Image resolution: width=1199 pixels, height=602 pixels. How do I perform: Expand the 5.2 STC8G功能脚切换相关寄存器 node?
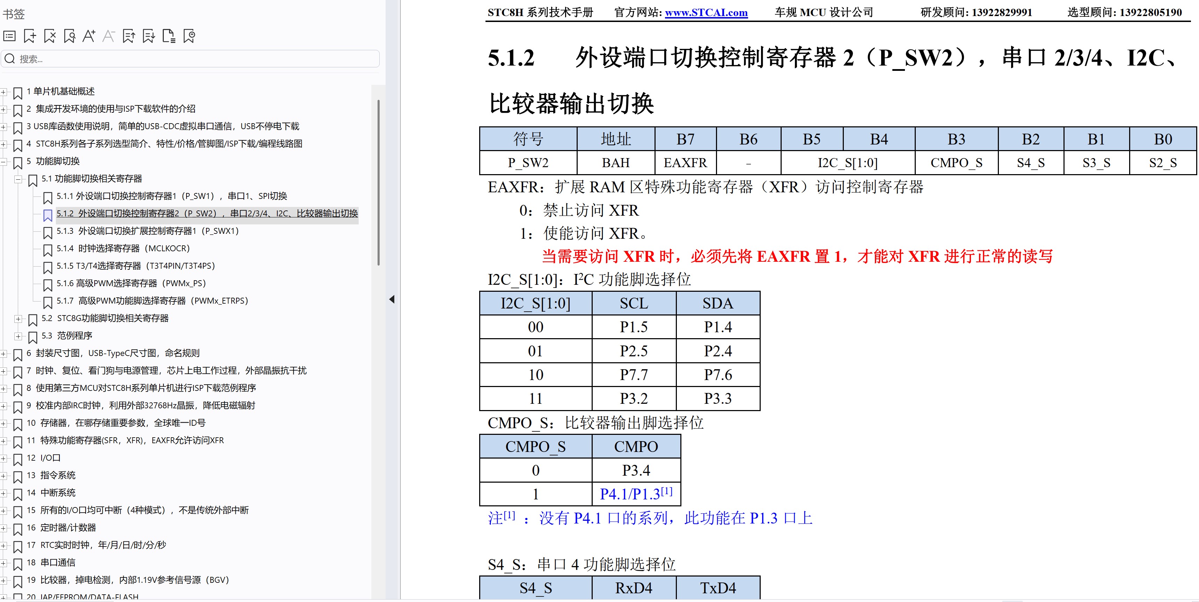point(19,319)
